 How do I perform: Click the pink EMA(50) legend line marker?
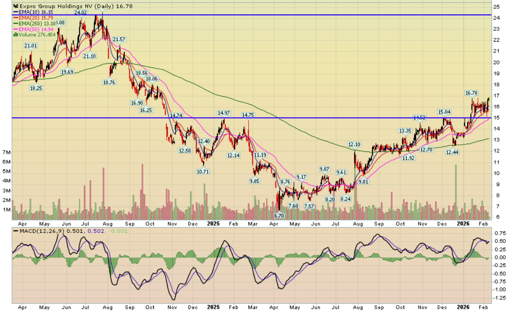16,29
